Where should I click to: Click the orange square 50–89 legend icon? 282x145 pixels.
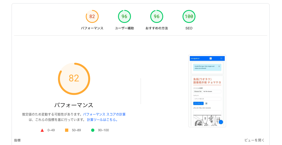(x=67, y=130)
